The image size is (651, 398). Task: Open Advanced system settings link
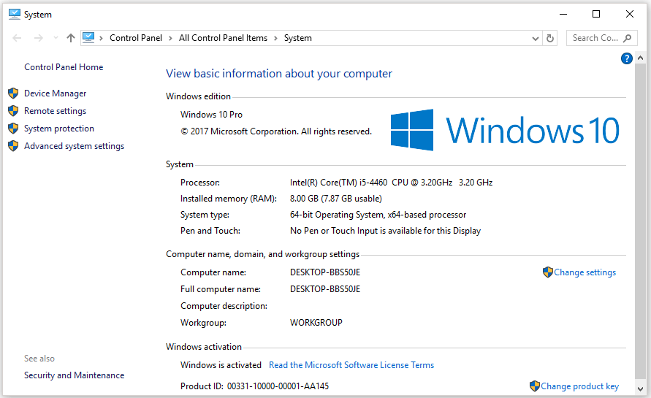click(74, 145)
